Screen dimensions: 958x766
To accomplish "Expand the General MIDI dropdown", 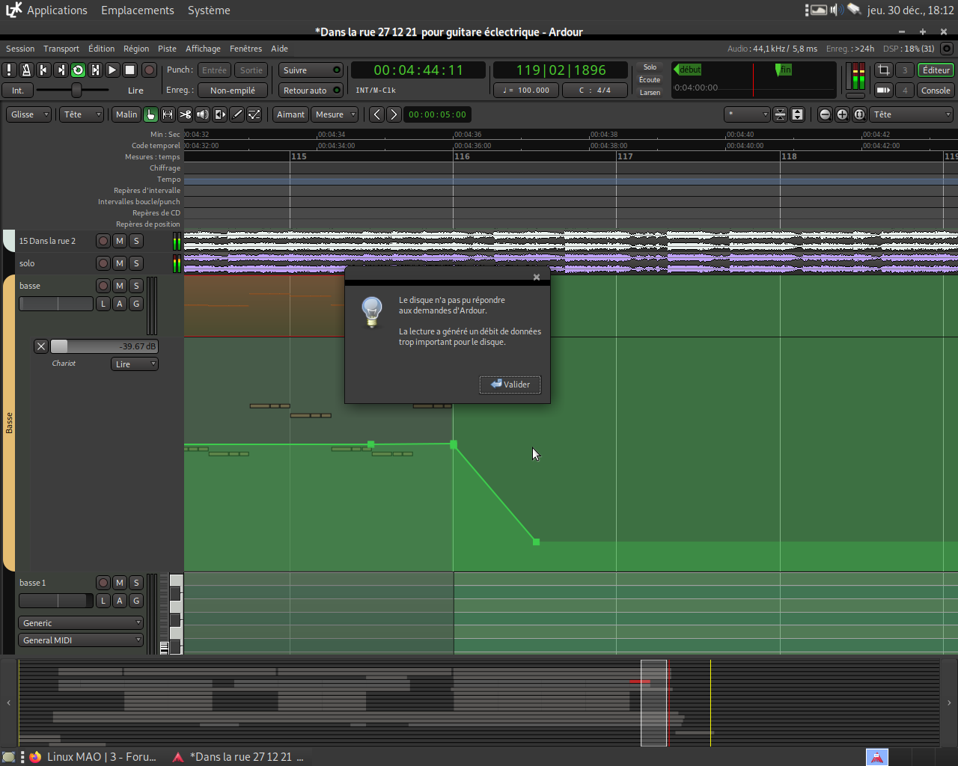I will click(x=81, y=640).
